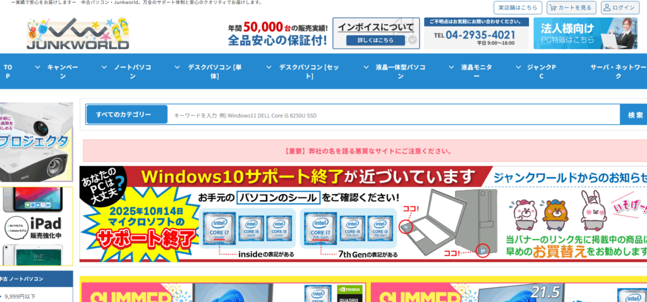Click the 中古 ノートパソコン sidebar heading
This screenshot has height=302, width=647.
(36, 279)
